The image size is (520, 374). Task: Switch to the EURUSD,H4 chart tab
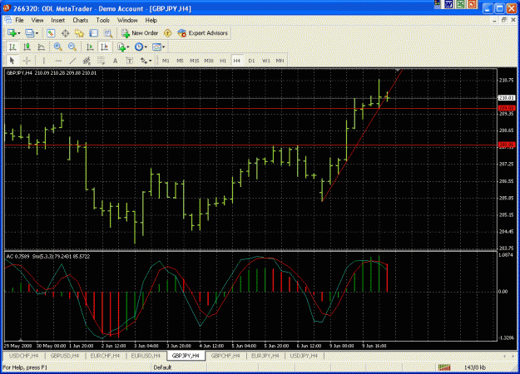[x=146, y=356]
